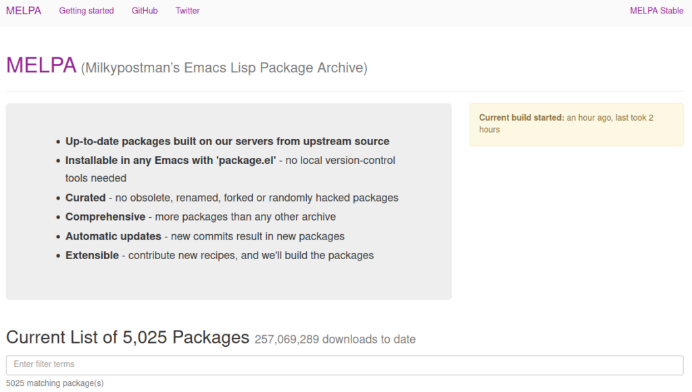Select the 'Current List of 5,025 Packages' heading
This screenshot has height=392, width=692.
click(128, 337)
